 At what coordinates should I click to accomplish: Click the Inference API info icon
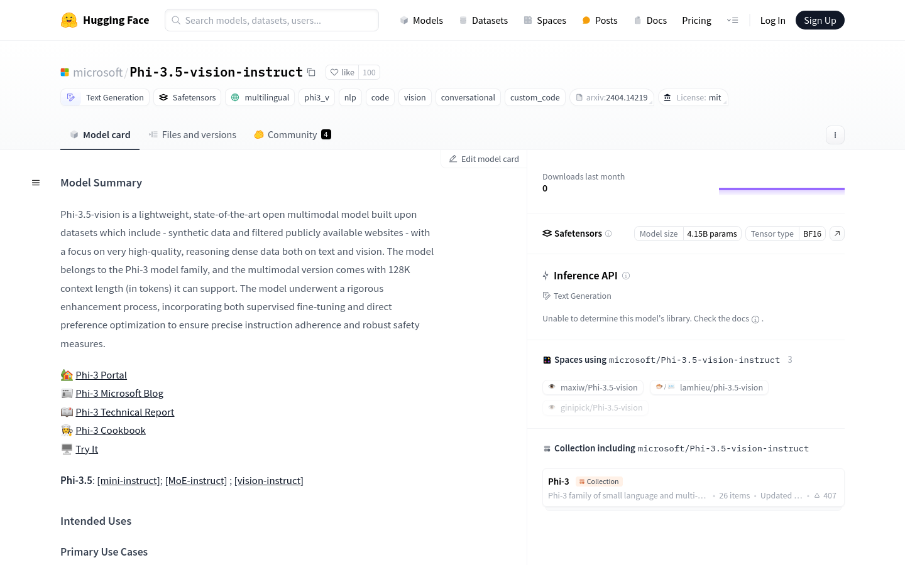pos(626,276)
